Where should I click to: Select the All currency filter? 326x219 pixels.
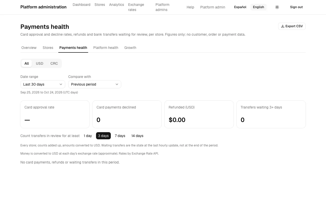pyautogui.click(x=26, y=63)
